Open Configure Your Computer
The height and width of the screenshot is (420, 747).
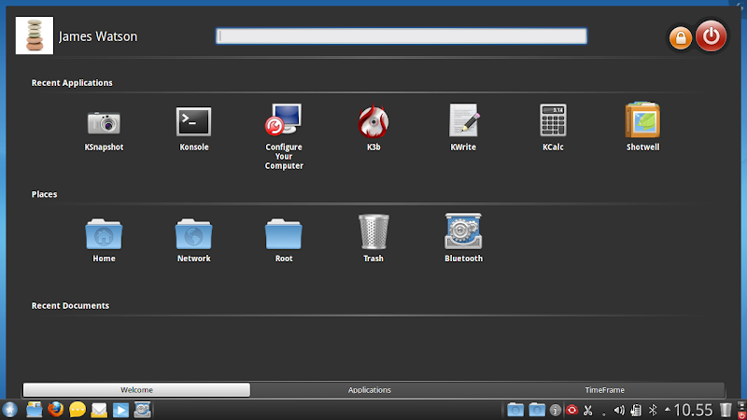click(284, 119)
